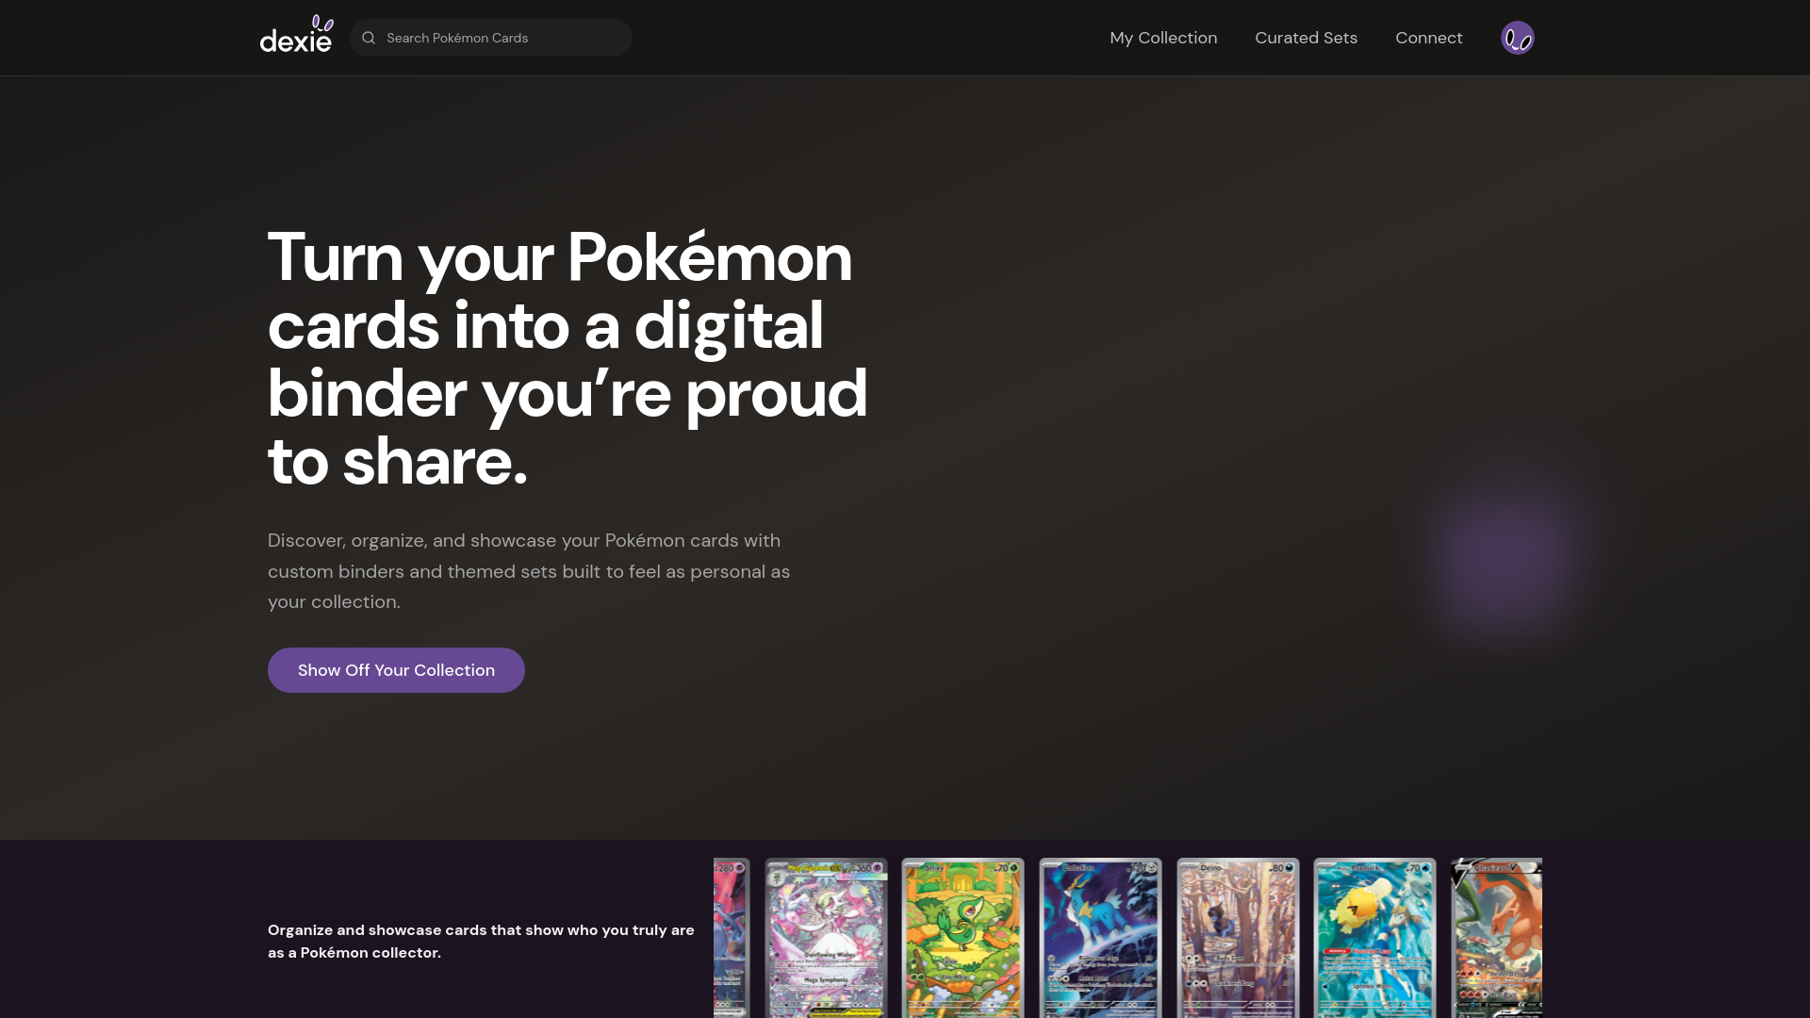
Task: Open the Connect nav item
Action: click(1429, 38)
